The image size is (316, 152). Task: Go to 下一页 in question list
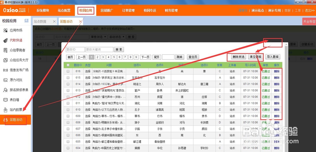pos(145,57)
